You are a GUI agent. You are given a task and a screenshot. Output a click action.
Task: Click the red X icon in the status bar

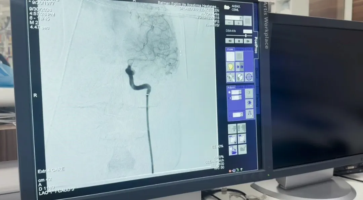(x=230, y=171)
